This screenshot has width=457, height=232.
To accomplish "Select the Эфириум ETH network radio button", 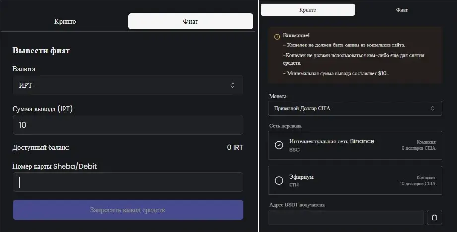I will coord(279,180).
